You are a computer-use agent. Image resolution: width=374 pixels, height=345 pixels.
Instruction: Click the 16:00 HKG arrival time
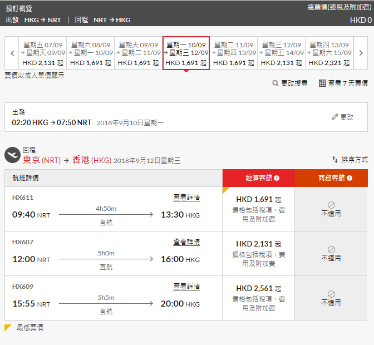pos(180,259)
